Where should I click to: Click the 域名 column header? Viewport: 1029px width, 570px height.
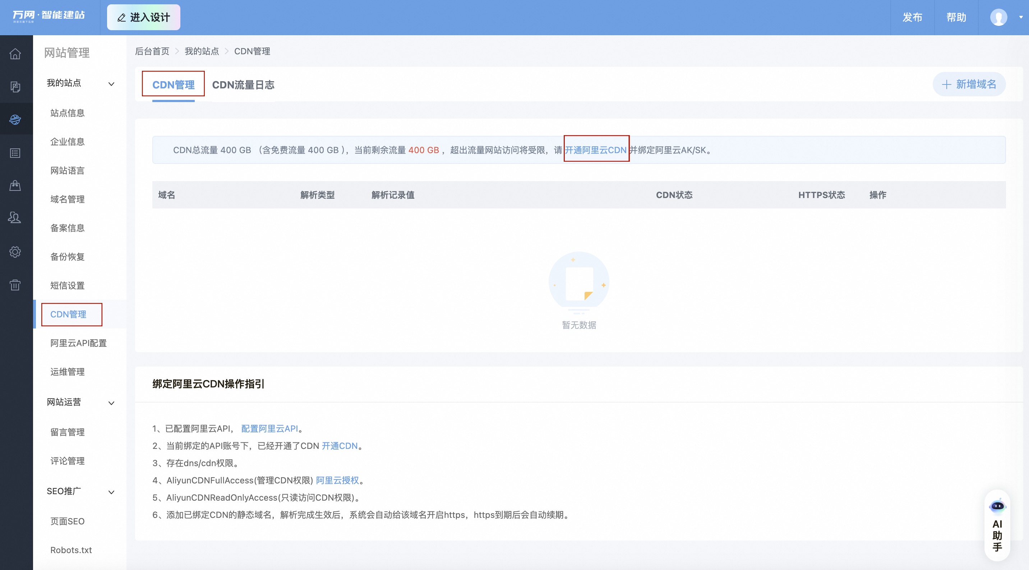[x=167, y=195]
